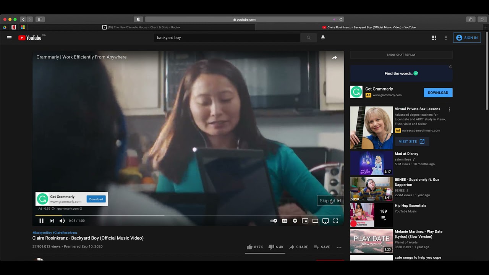
Task: Click the ad info icon next to 'Ad · 0:55'
Action: coord(53,209)
